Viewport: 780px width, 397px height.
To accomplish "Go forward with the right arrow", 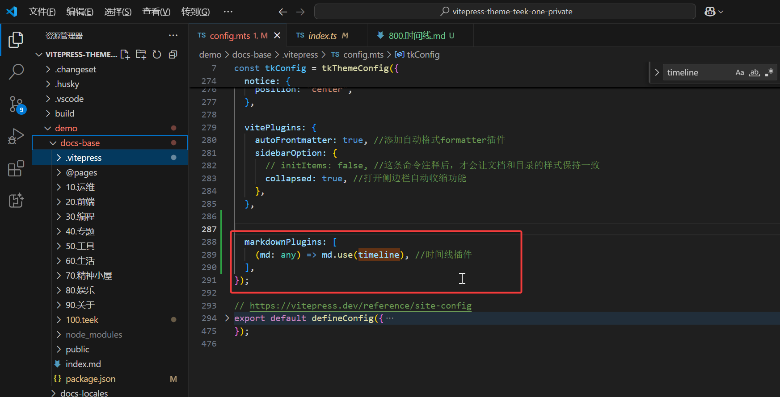I will (300, 12).
